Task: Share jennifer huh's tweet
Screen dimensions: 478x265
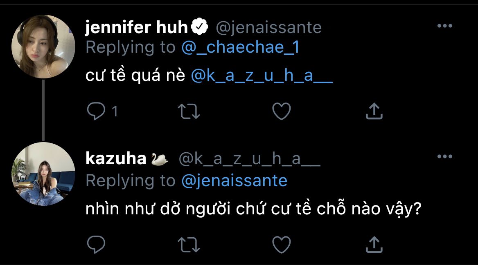Action: pyautogui.click(x=374, y=111)
